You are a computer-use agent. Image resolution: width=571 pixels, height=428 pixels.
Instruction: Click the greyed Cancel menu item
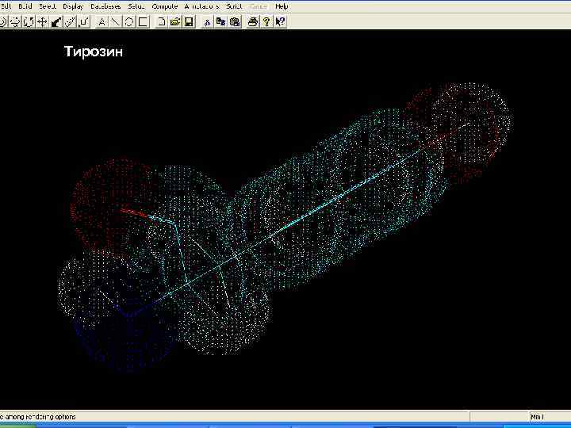[259, 6]
